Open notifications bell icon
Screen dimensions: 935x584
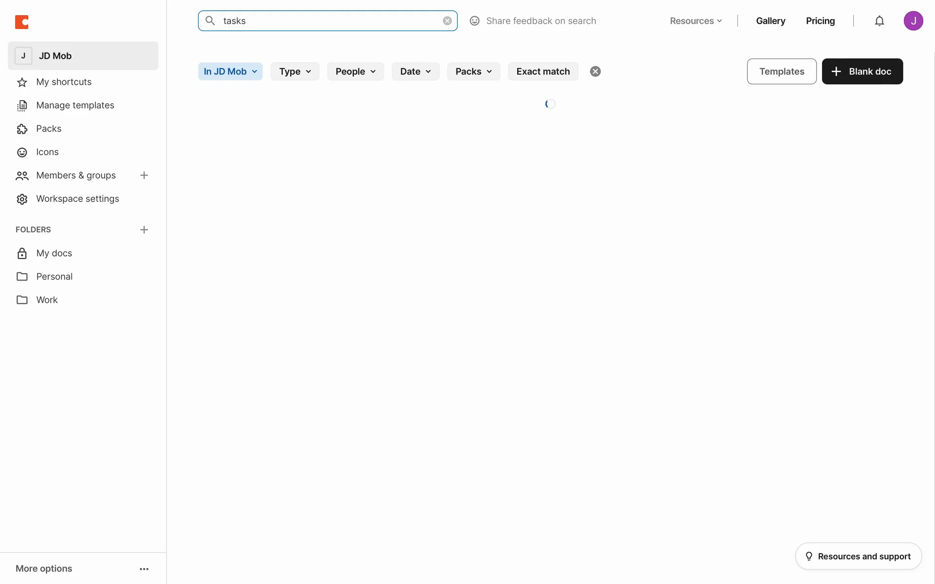[879, 21]
